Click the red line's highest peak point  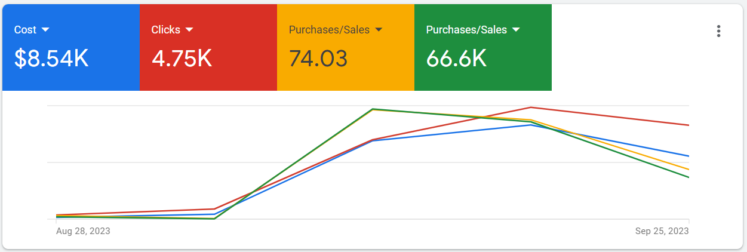(531, 107)
